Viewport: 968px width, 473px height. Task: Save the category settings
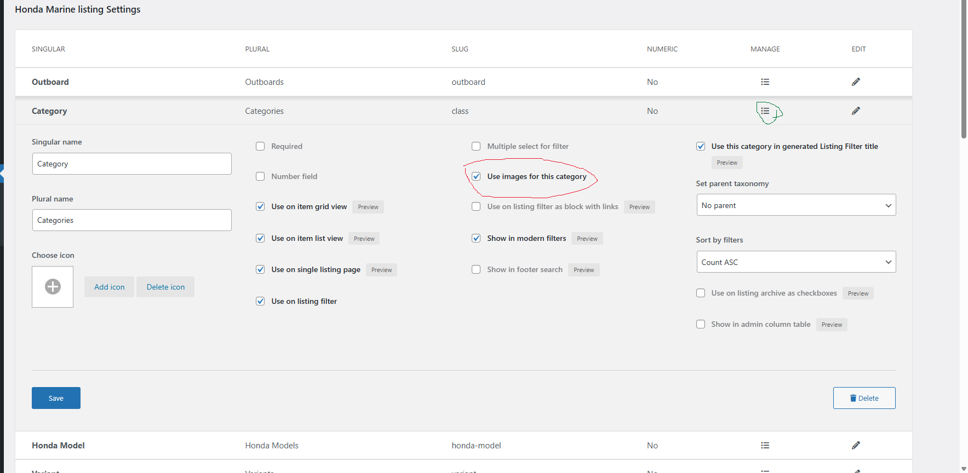56,398
